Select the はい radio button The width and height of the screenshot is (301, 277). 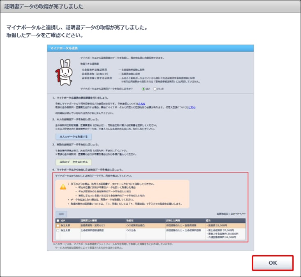point(144,88)
